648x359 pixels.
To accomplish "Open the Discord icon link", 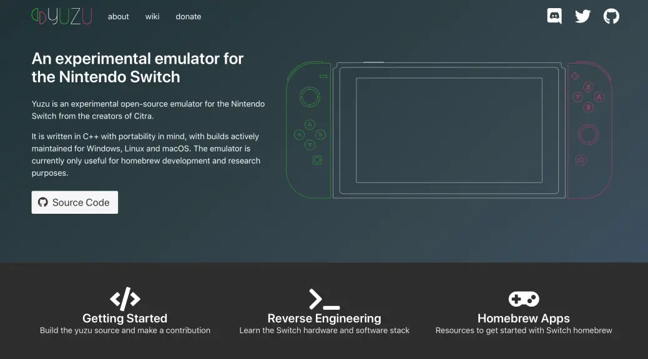I will click(554, 16).
